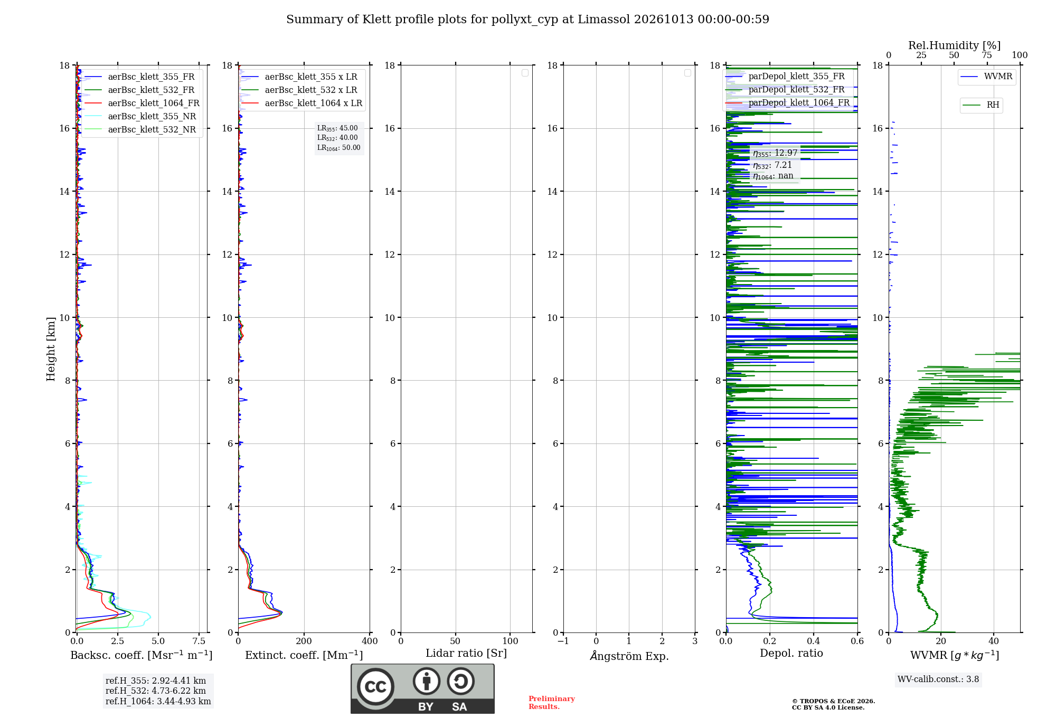Viewport: 1056px width, 718px height.
Task: Click the Rel.Humidity [%] axis title
Action: 954,45
